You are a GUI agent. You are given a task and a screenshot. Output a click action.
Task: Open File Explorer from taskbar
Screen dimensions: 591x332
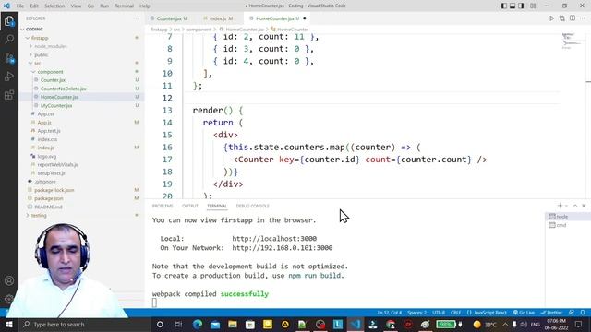tap(233, 325)
